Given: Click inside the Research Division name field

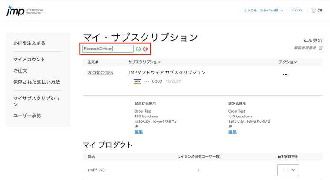Looking at the screenshot, I should pyautogui.click(x=108, y=49).
